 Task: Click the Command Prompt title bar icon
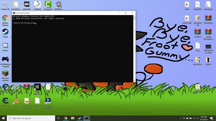[x=13, y=13]
